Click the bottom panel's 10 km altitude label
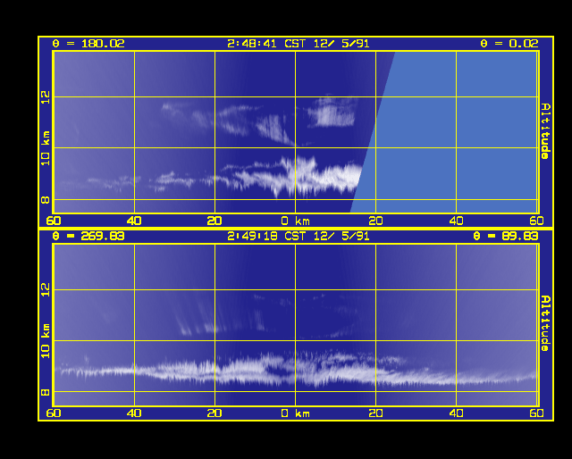Screen dimensions: 572x459 [46, 340]
